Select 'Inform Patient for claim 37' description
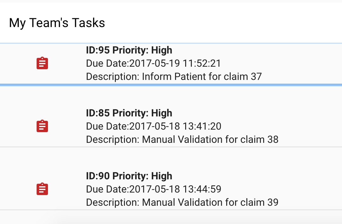The width and height of the screenshot is (342, 224). coord(202,76)
